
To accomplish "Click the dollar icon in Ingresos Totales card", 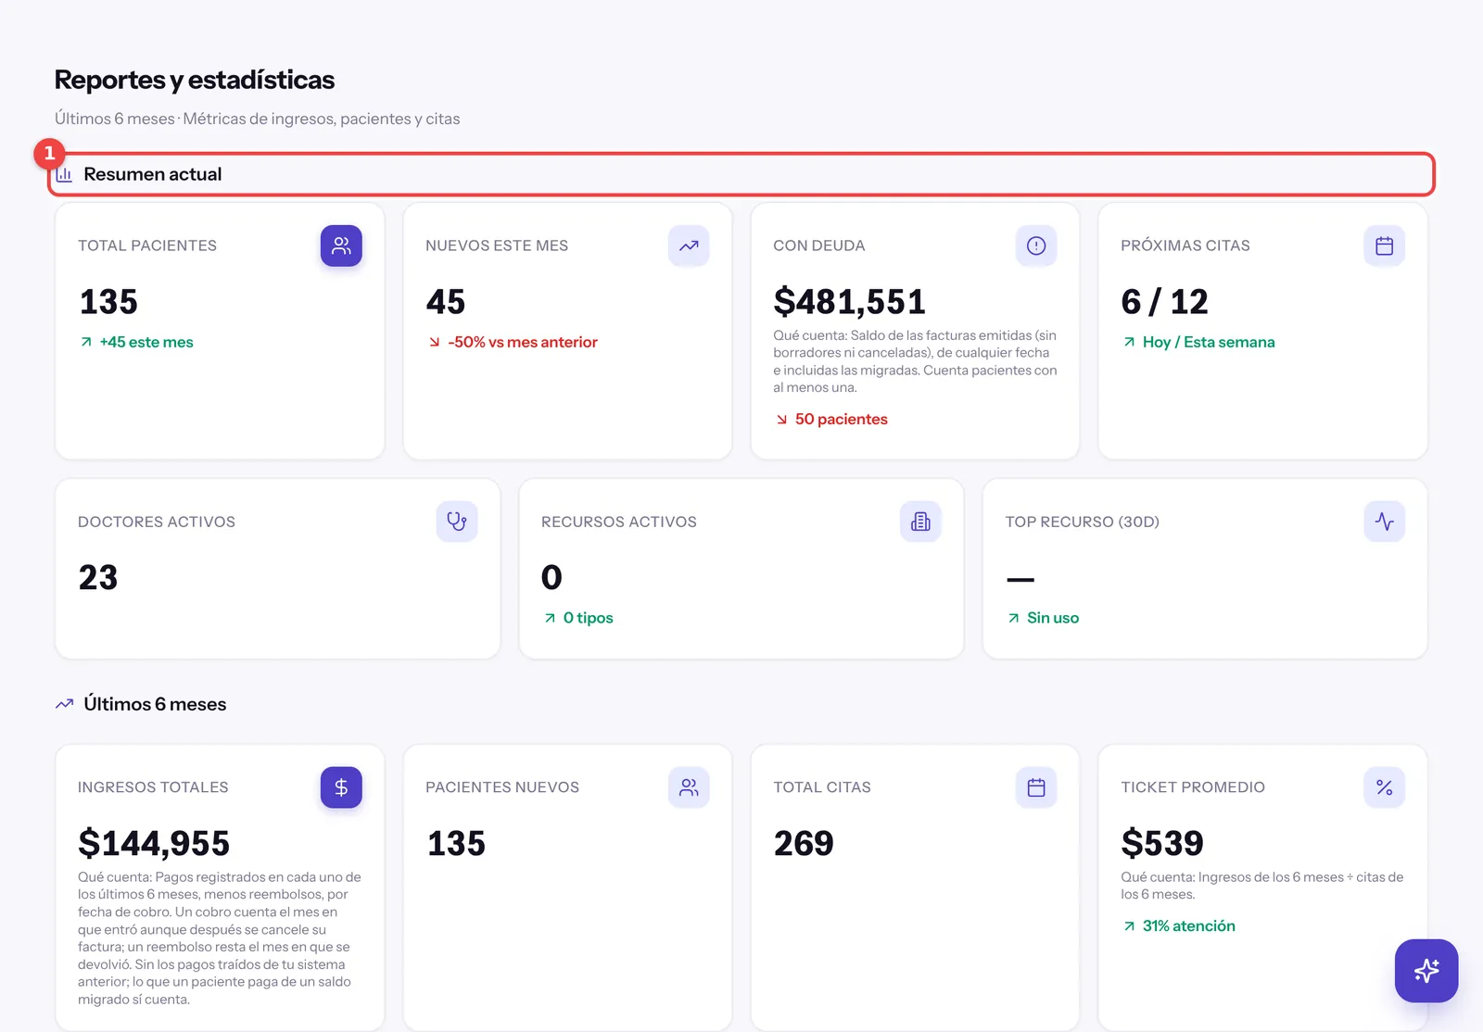I will point(341,787).
